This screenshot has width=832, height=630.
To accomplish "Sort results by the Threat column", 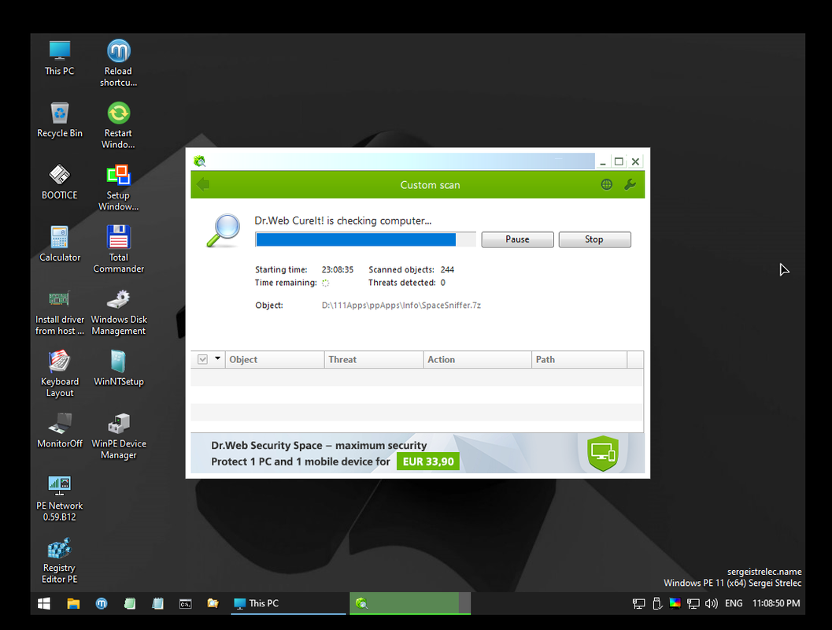I will (374, 359).
